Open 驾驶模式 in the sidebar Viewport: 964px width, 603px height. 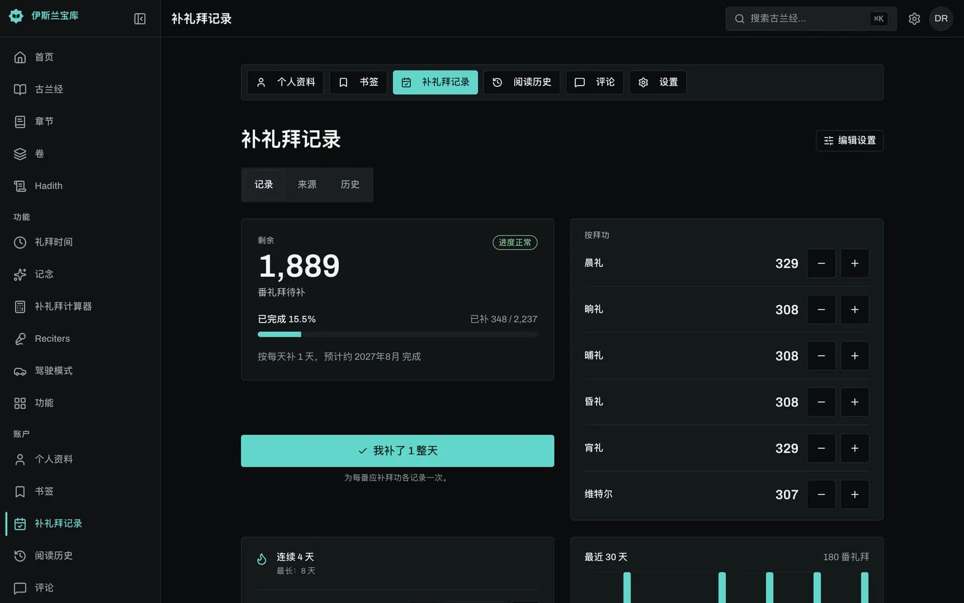pos(80,371)
